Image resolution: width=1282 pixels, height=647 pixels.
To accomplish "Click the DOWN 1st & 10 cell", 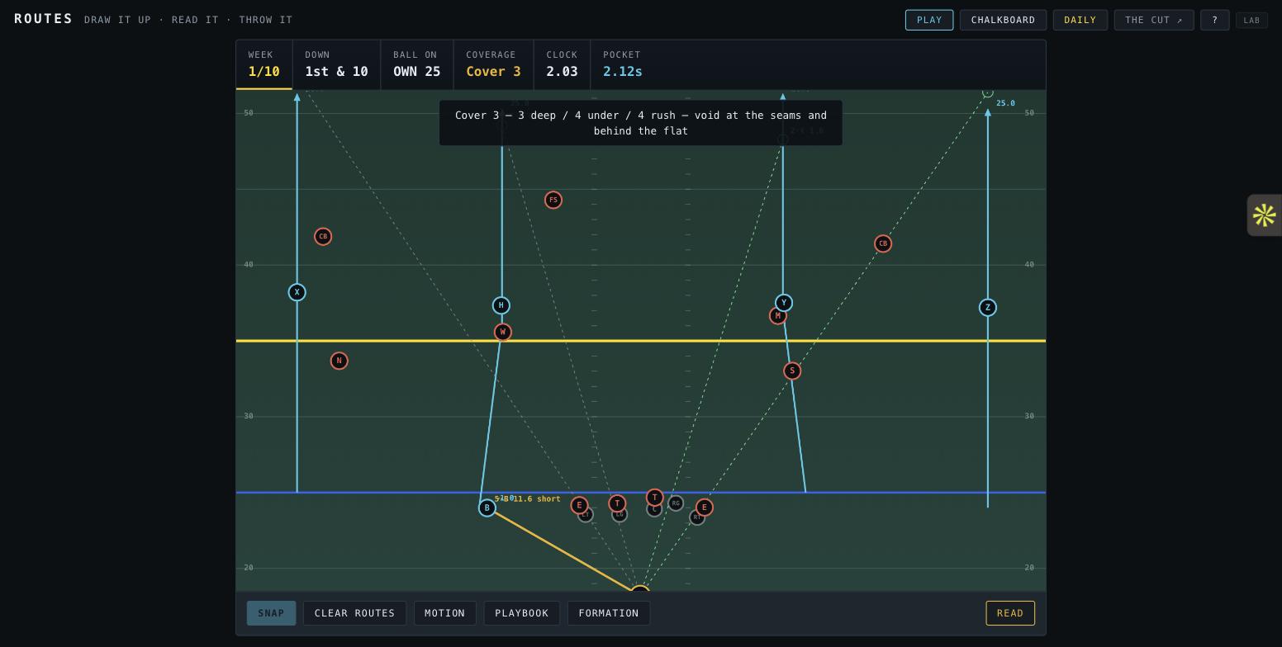I will click(336, 64).
